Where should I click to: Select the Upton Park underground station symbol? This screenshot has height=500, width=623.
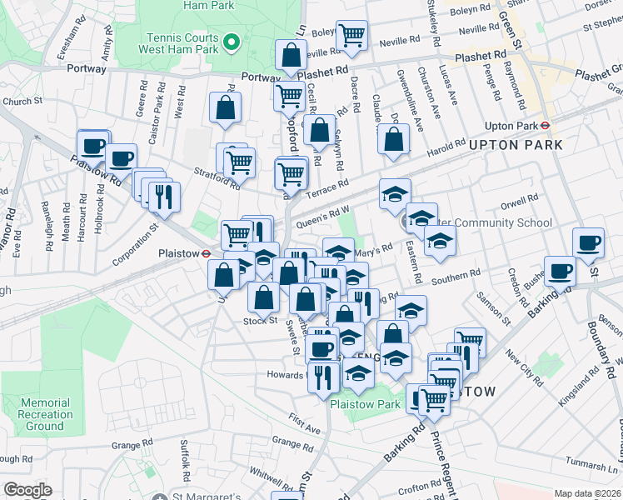[545, 126]
